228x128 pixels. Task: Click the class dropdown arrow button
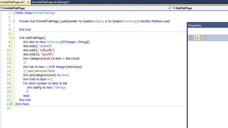pyautogui.click(x=169, y=8)
